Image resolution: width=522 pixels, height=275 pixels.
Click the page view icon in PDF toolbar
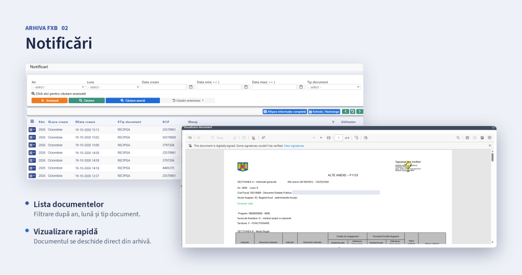[244, 138]
